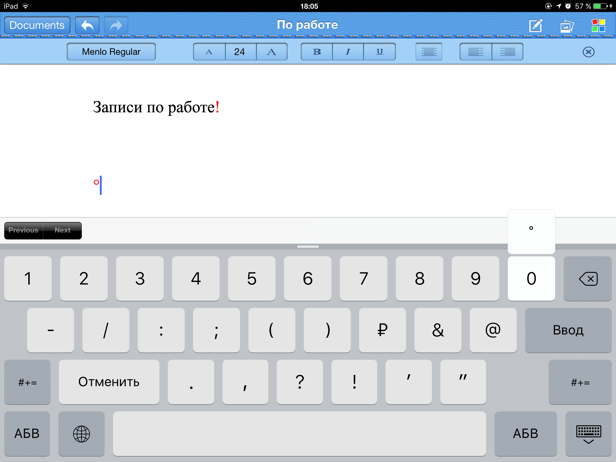Open the edit pencil note icon
Image resolution: width=616 pixels, height=462 pixels.
tap(536, 25)
